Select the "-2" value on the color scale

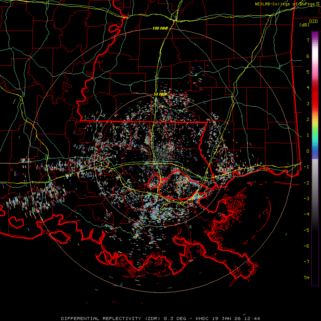(x=306, y=183)
